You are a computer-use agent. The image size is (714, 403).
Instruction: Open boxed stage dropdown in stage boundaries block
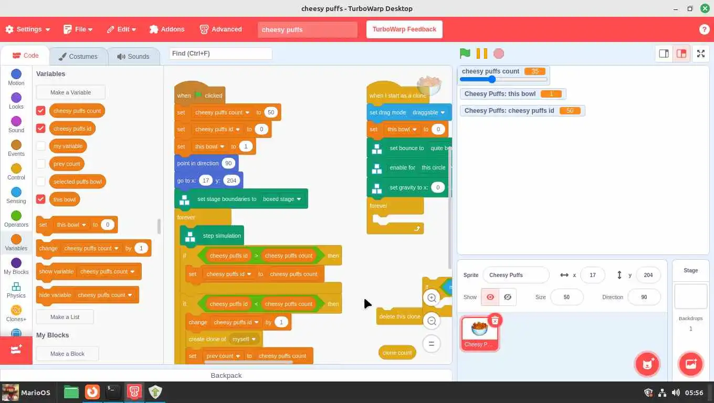[282, 199]
